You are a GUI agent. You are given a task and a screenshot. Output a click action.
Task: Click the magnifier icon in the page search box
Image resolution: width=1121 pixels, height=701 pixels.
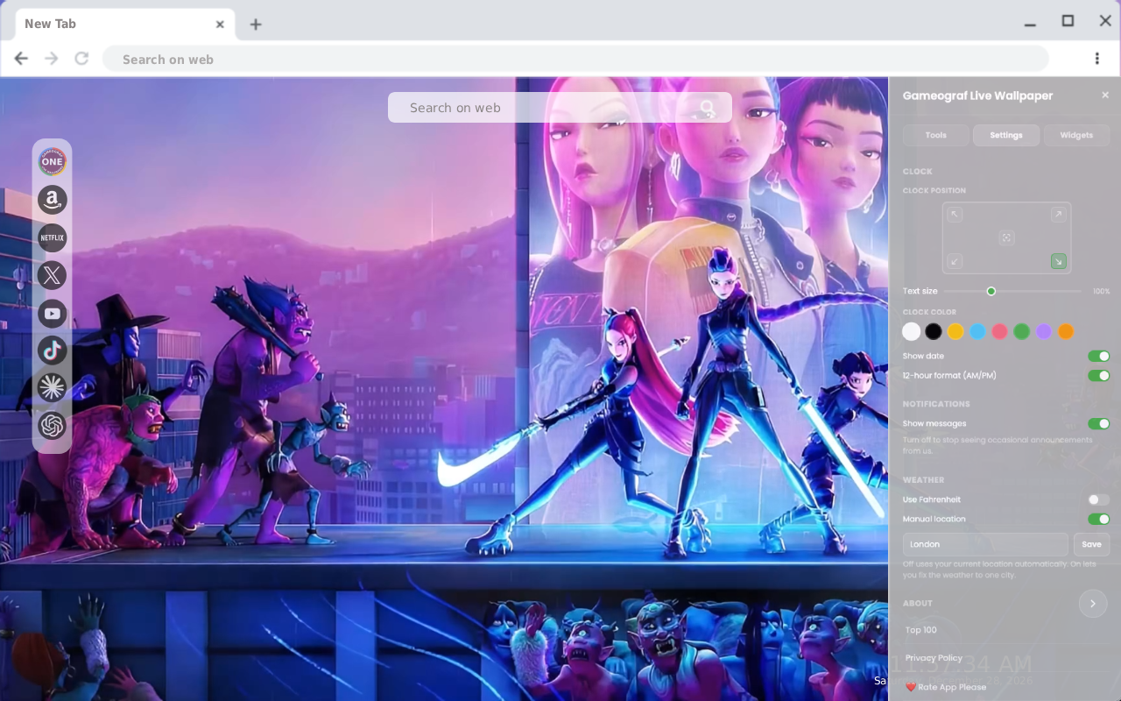click(708, 108)
